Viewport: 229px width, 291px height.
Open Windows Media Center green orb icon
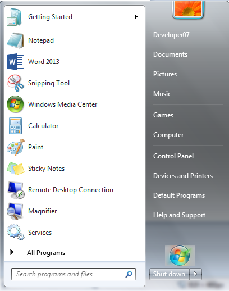15,104
